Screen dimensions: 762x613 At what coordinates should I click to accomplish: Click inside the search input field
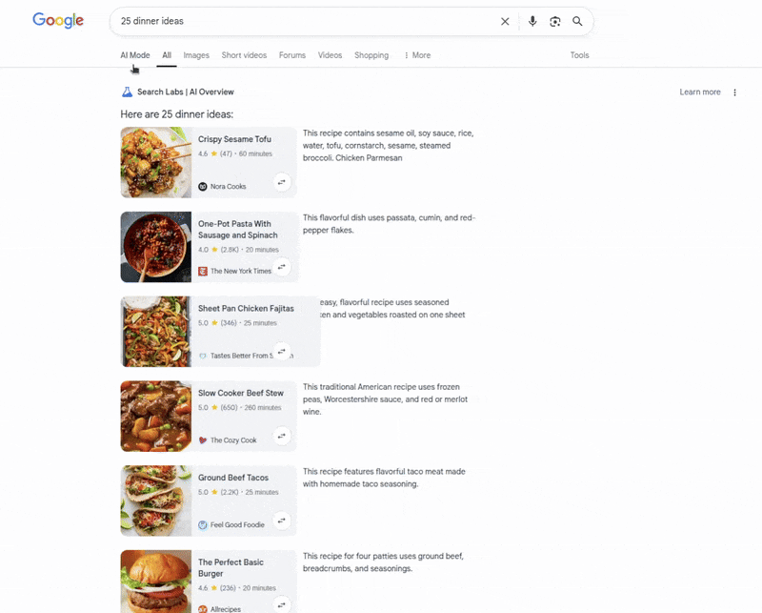[286, 21]
